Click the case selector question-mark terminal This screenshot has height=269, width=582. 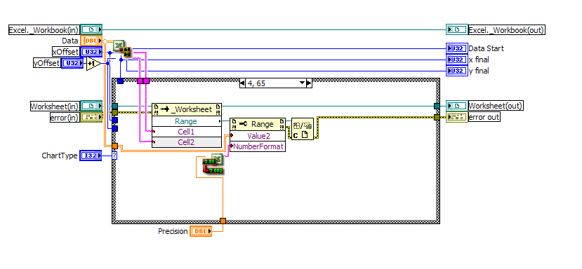pos(114,156)
